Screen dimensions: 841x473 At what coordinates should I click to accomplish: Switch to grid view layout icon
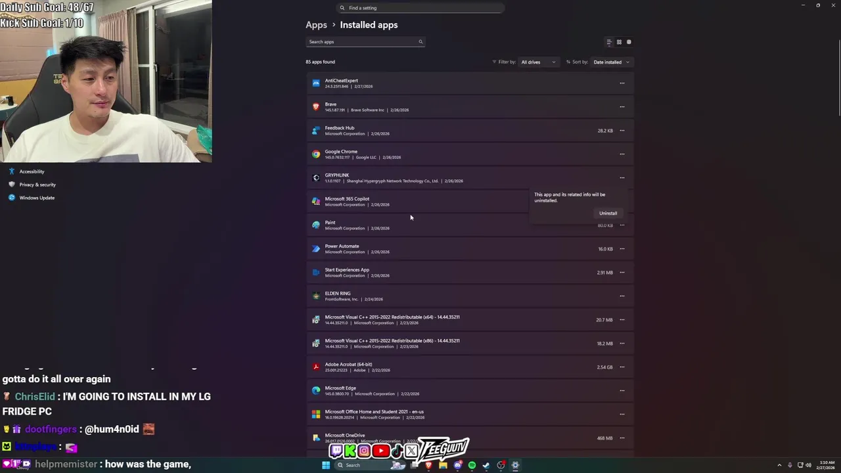click(619, 42)
